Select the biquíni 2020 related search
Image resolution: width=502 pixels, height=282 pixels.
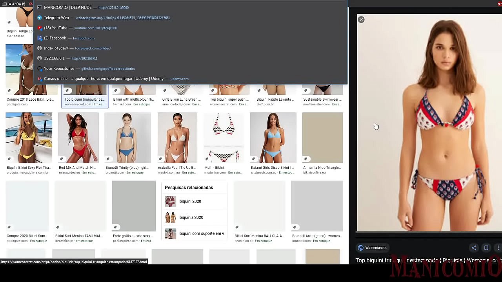pyautogui.click(x=190, y=201)
